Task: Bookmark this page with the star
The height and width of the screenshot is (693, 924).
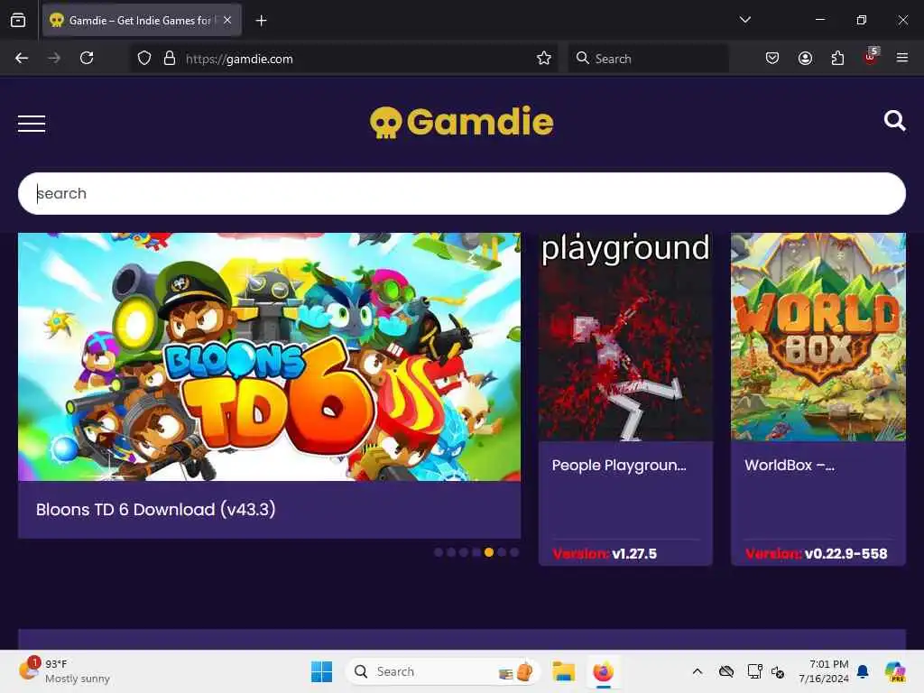Action: (x=544, y=59)
